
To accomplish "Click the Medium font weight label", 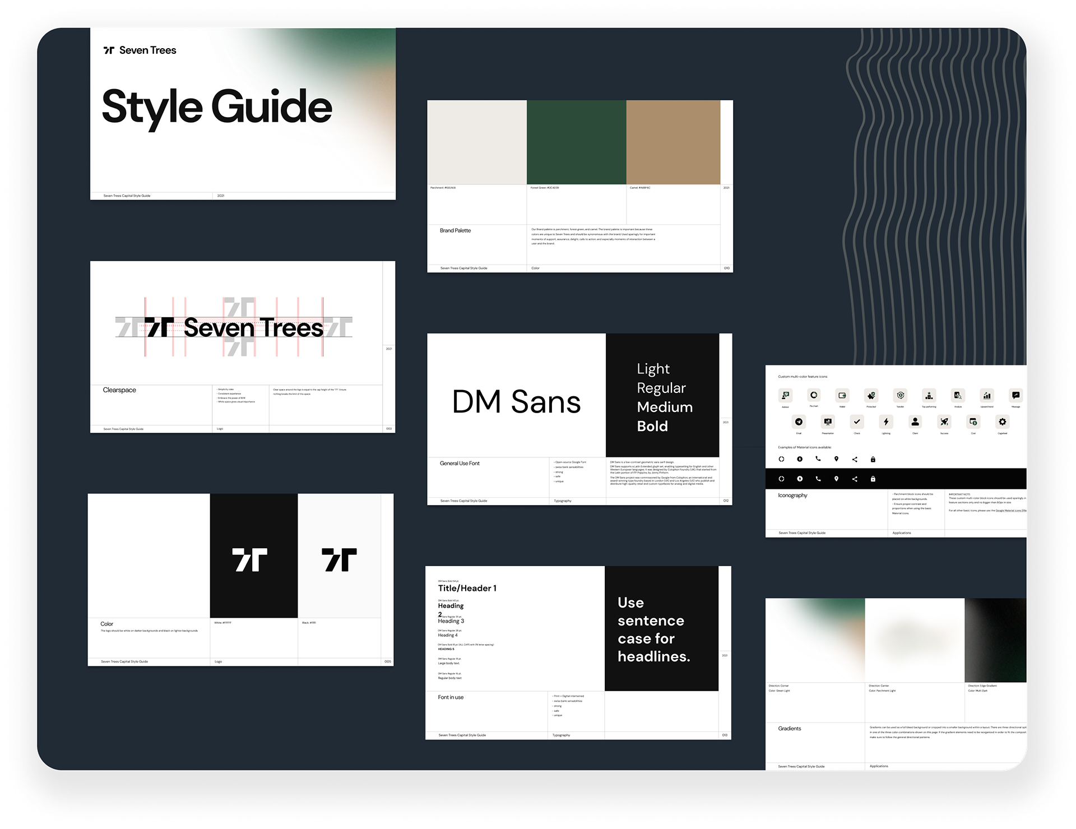I will [665, 407].
